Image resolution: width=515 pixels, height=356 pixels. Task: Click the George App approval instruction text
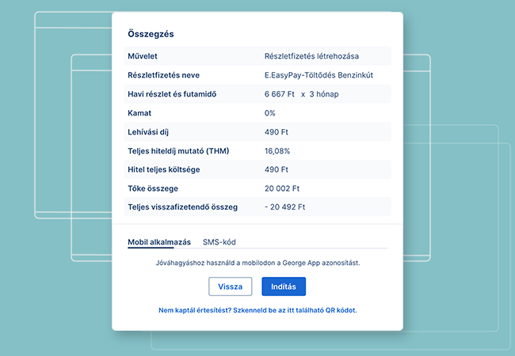pos(257,263)
